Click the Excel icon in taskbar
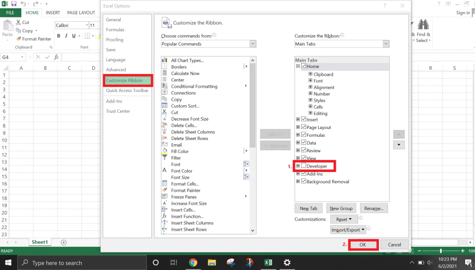The height and width of the screenshot is (270, 475). 268,263
